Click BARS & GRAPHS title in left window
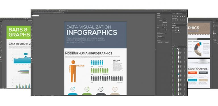Screen dimensions: 218x106 19,32
